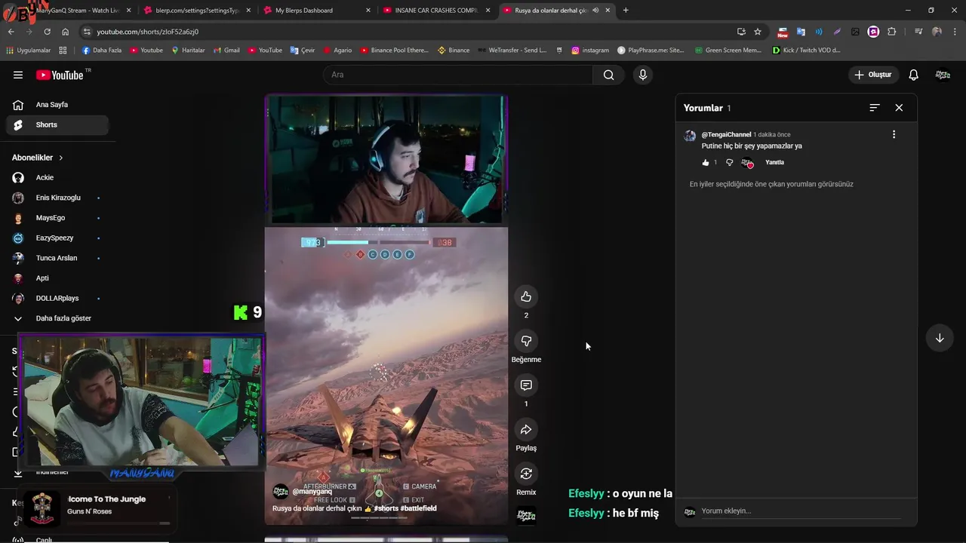This screenshot has width=966, height=543.
Task: Open Chrome media controls icon
Action: pos(918,32)
